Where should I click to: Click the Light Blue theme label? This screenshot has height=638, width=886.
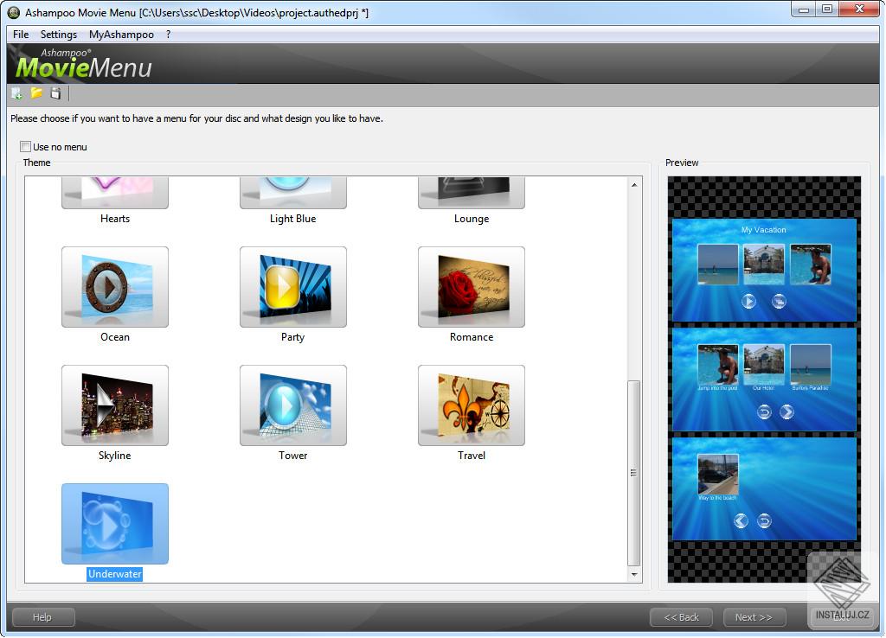coord(292,219)
